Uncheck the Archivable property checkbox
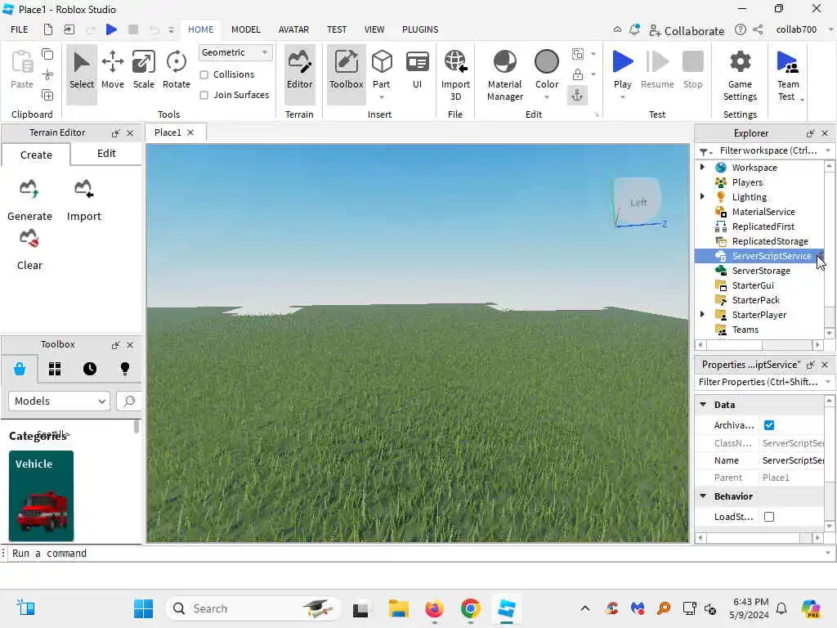This screenshot has width=837, height=628. (x=768, y=425)
